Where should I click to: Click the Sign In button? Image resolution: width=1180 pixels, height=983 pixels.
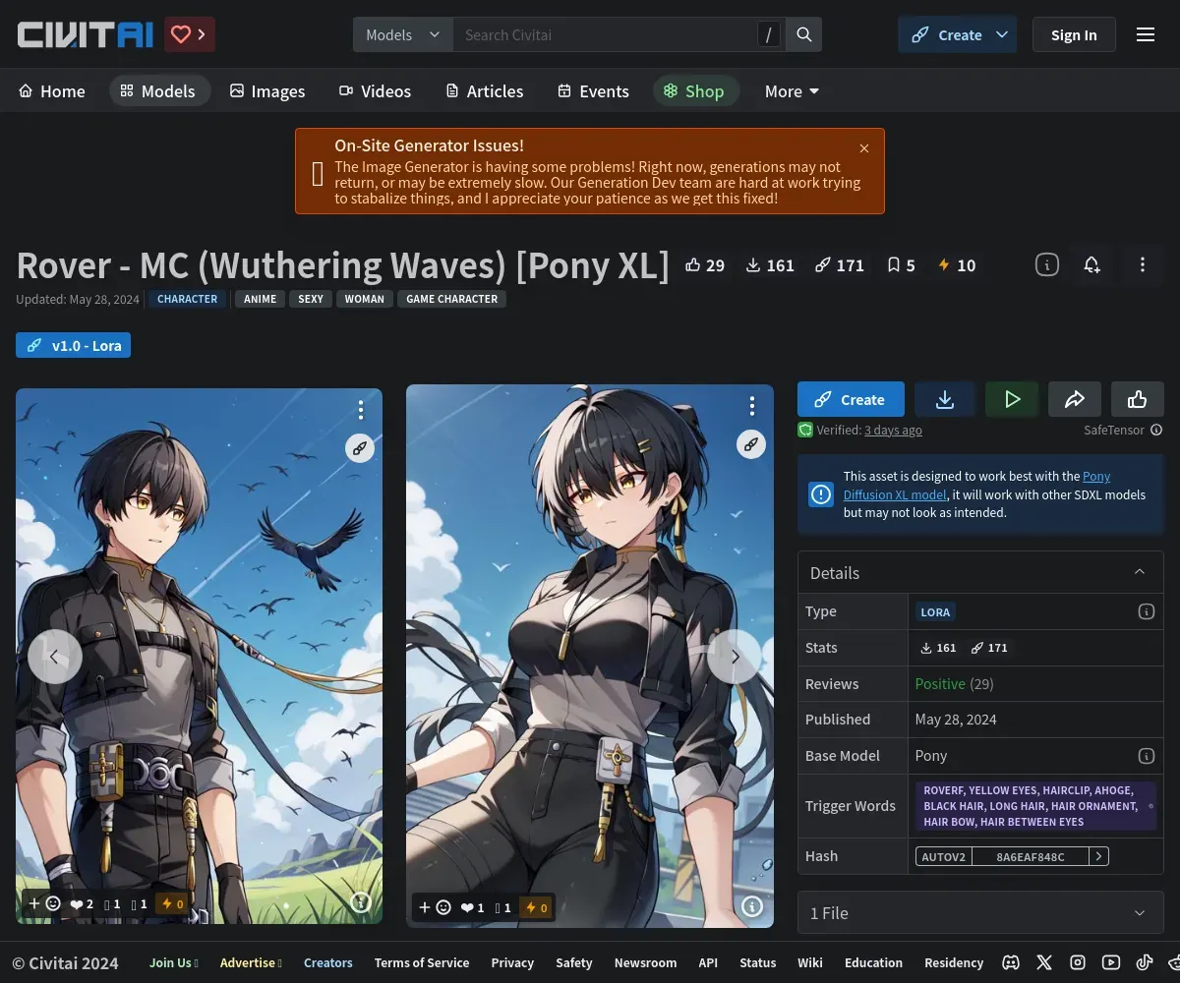(x=1074, y=34)
